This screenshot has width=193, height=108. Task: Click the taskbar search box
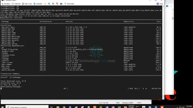27,107
